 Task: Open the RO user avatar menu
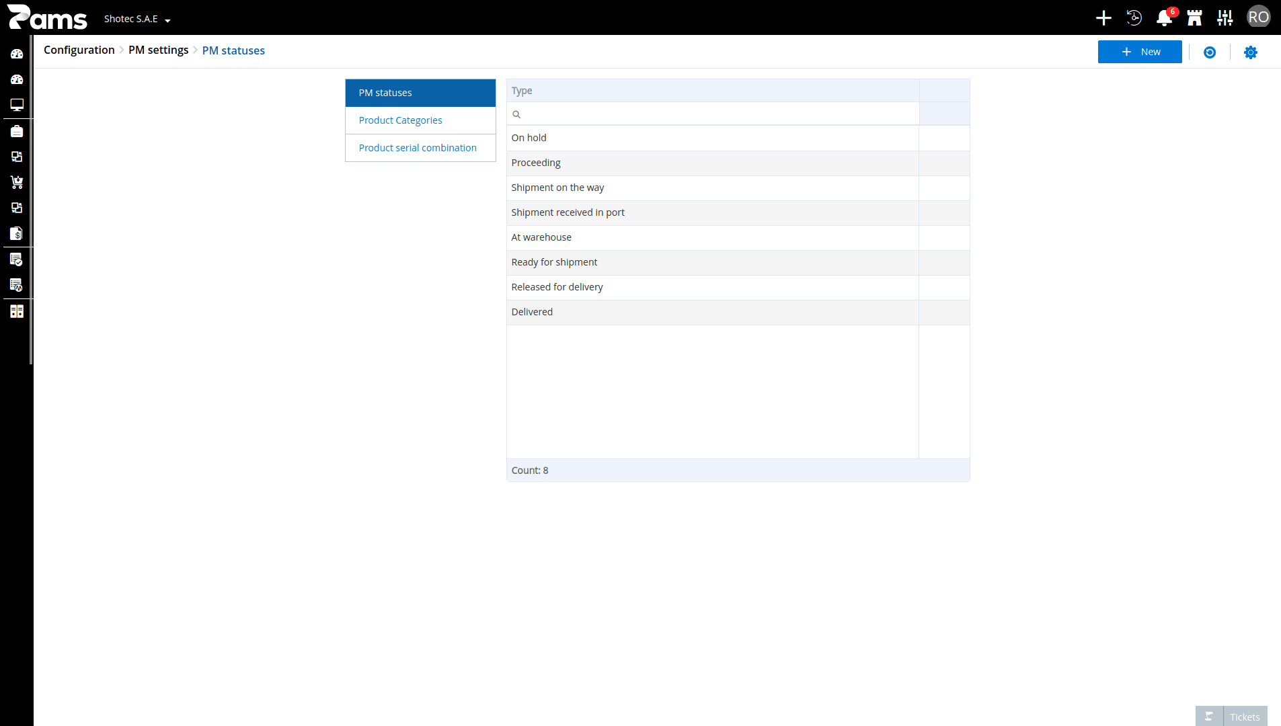[1259, 17]
